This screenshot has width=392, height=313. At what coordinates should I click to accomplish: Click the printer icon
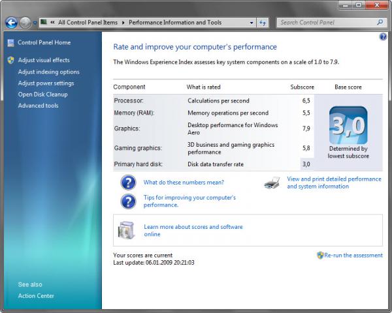click(x=272, y=183)
